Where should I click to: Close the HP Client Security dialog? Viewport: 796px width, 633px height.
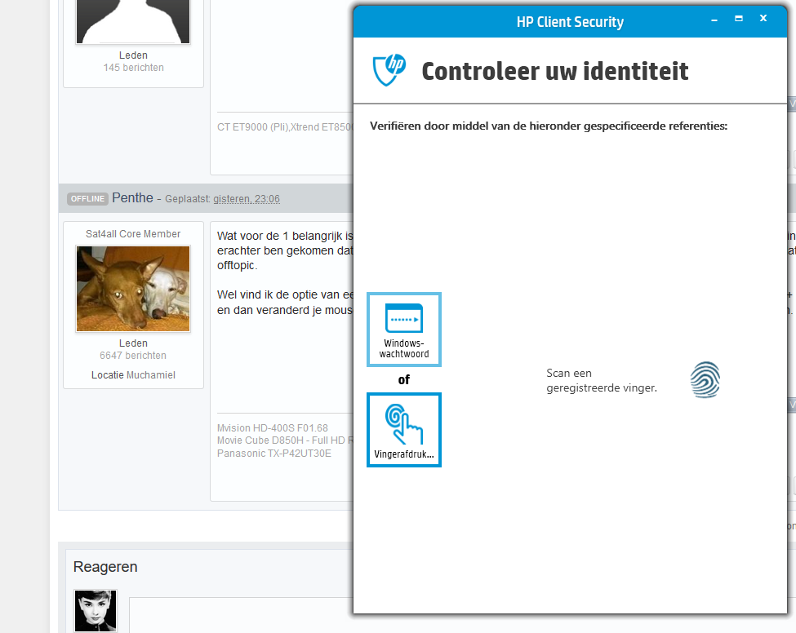pyautogui.click(x=763, y=18)
